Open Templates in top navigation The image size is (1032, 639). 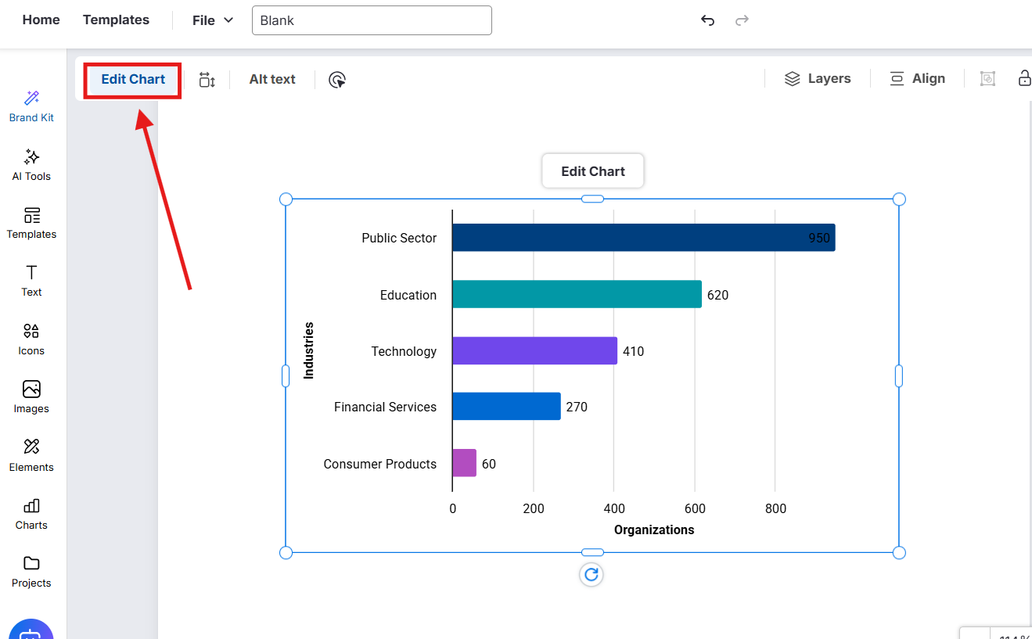click(116, 20)
